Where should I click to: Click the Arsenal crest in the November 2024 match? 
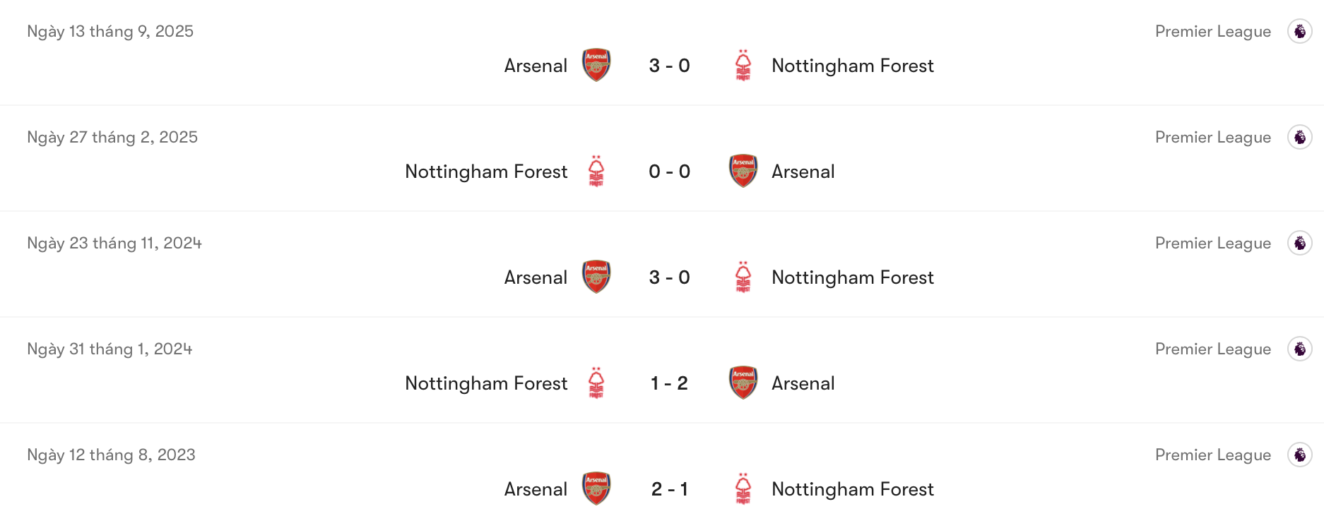click(596, 277)
